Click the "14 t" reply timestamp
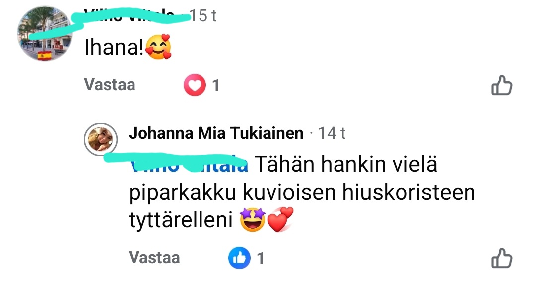Screen dimensions: 536x282 click(332, 133)
